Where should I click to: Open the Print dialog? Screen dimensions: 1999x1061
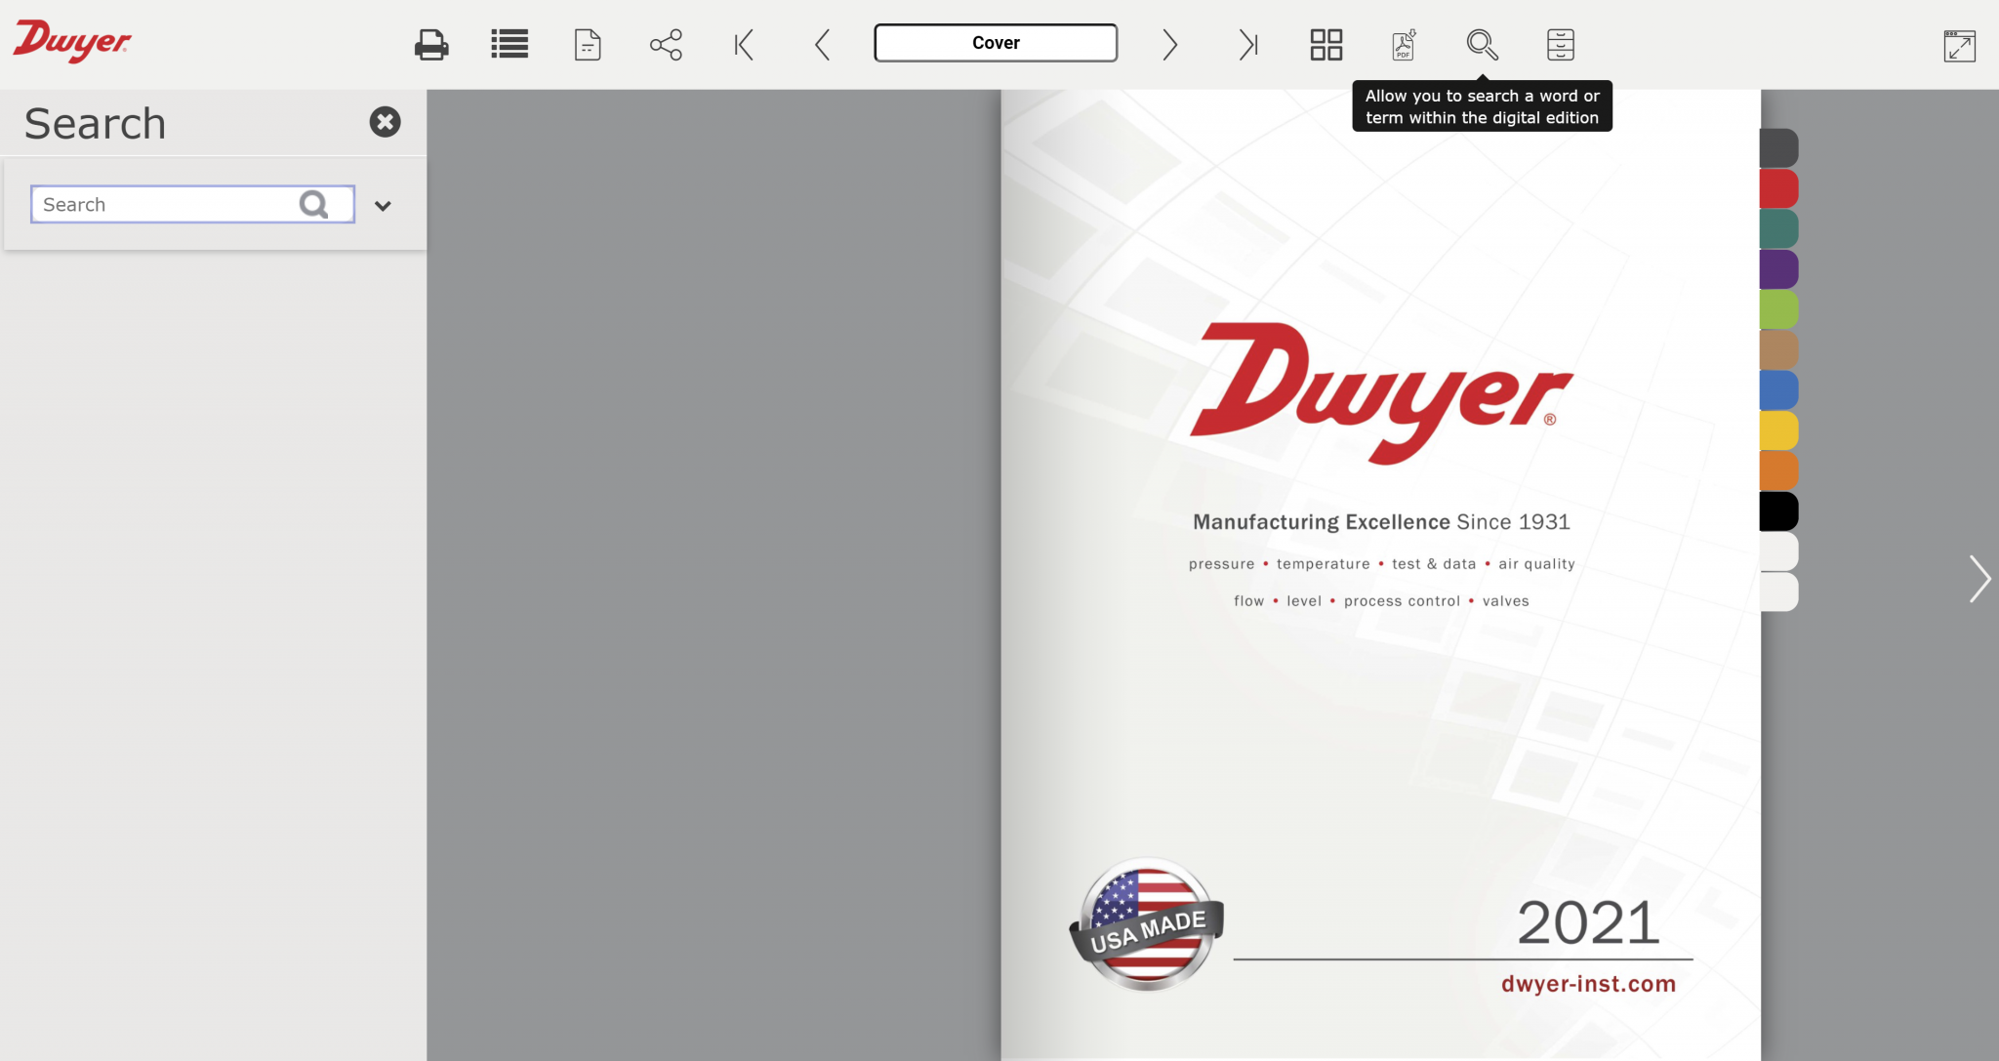point(431,44)
